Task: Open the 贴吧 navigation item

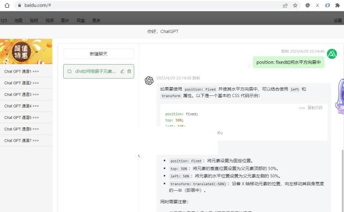Action: coord(34,21)
